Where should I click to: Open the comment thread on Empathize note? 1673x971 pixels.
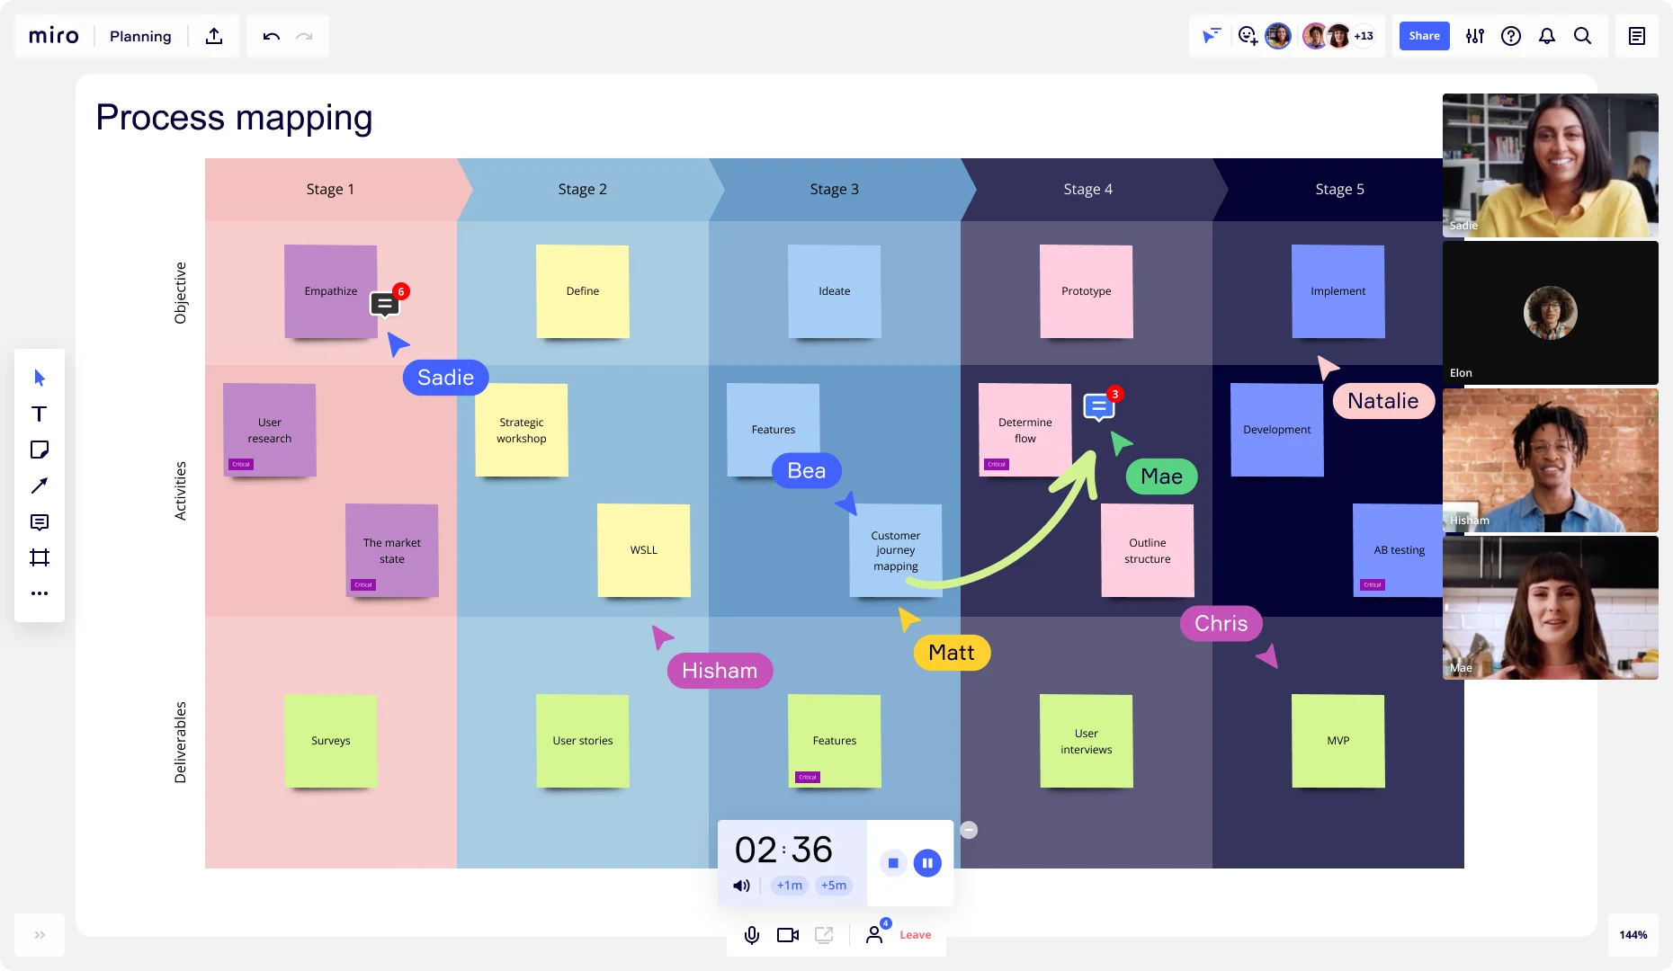click(x=385, y=303)
